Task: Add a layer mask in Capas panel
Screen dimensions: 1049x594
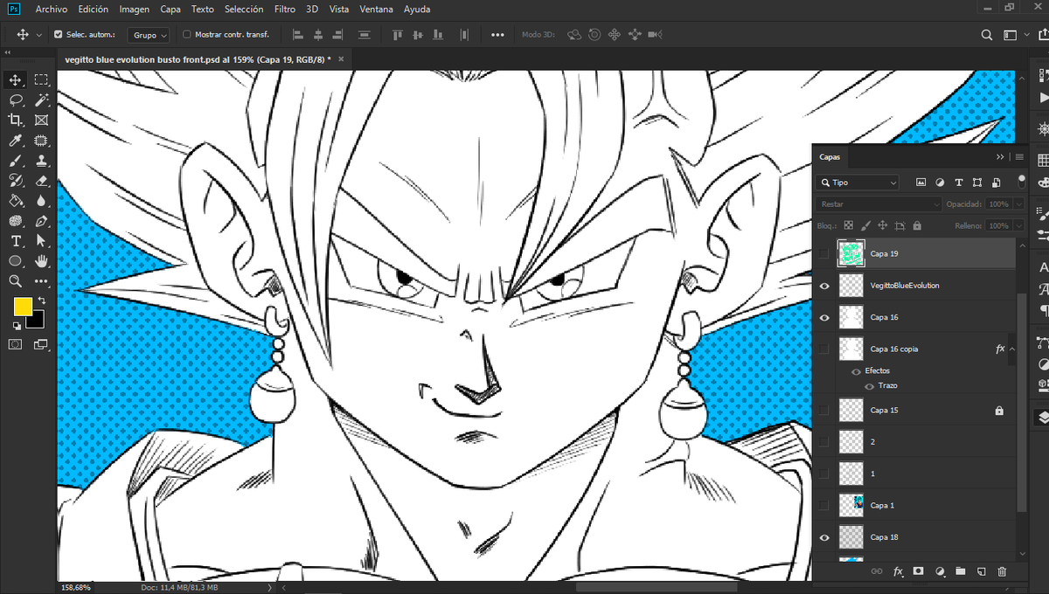Action: [918, 571]
